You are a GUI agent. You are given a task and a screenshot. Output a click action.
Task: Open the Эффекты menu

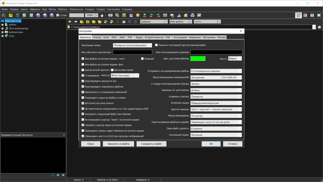tap(35, 9)
